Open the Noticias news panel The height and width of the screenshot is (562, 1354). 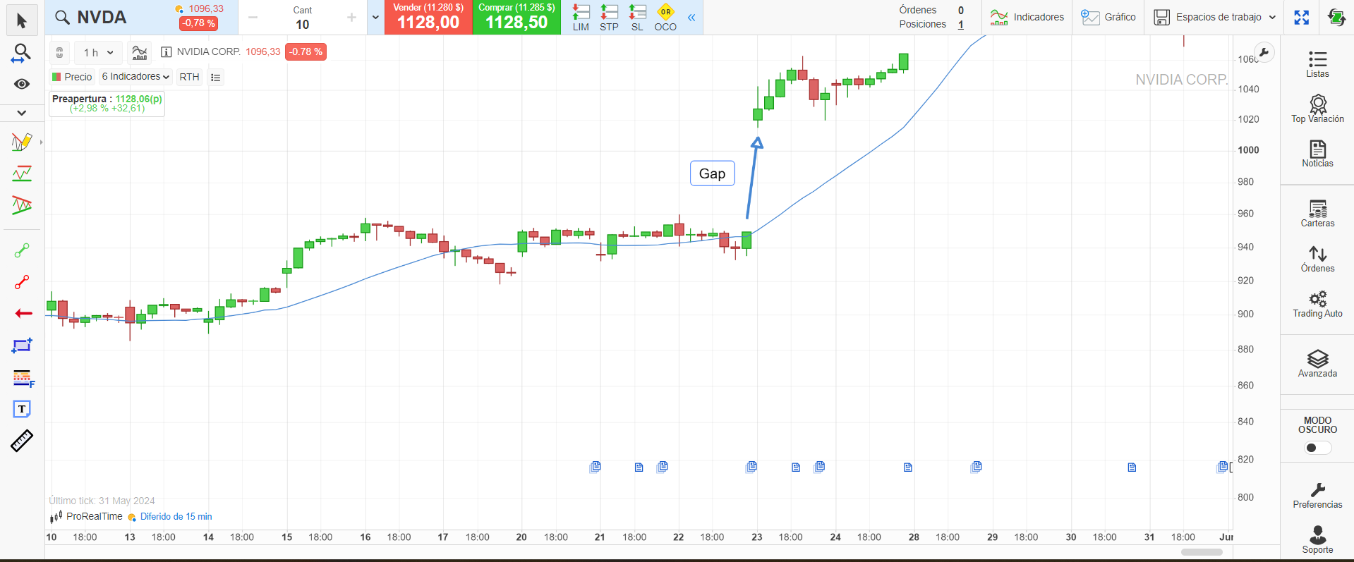coord(1317,154)
